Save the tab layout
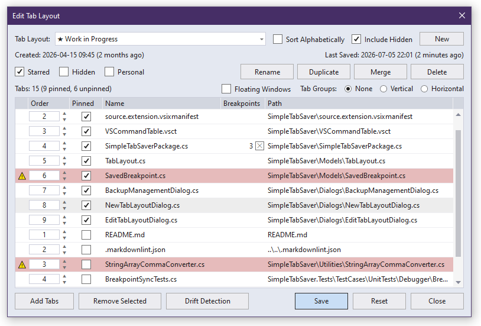This screenshot has height=326, width=481. pos(321,301)
